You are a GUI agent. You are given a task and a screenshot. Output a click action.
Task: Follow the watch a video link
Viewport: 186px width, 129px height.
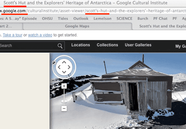[x=40, y=35]
